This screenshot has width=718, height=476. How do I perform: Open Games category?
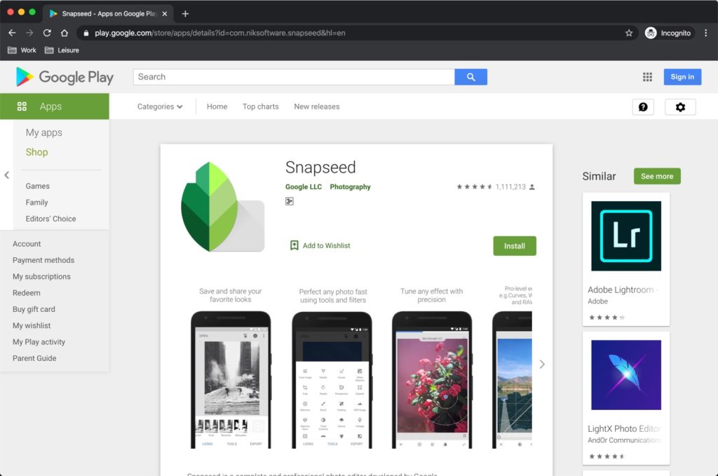coord(38,186)
